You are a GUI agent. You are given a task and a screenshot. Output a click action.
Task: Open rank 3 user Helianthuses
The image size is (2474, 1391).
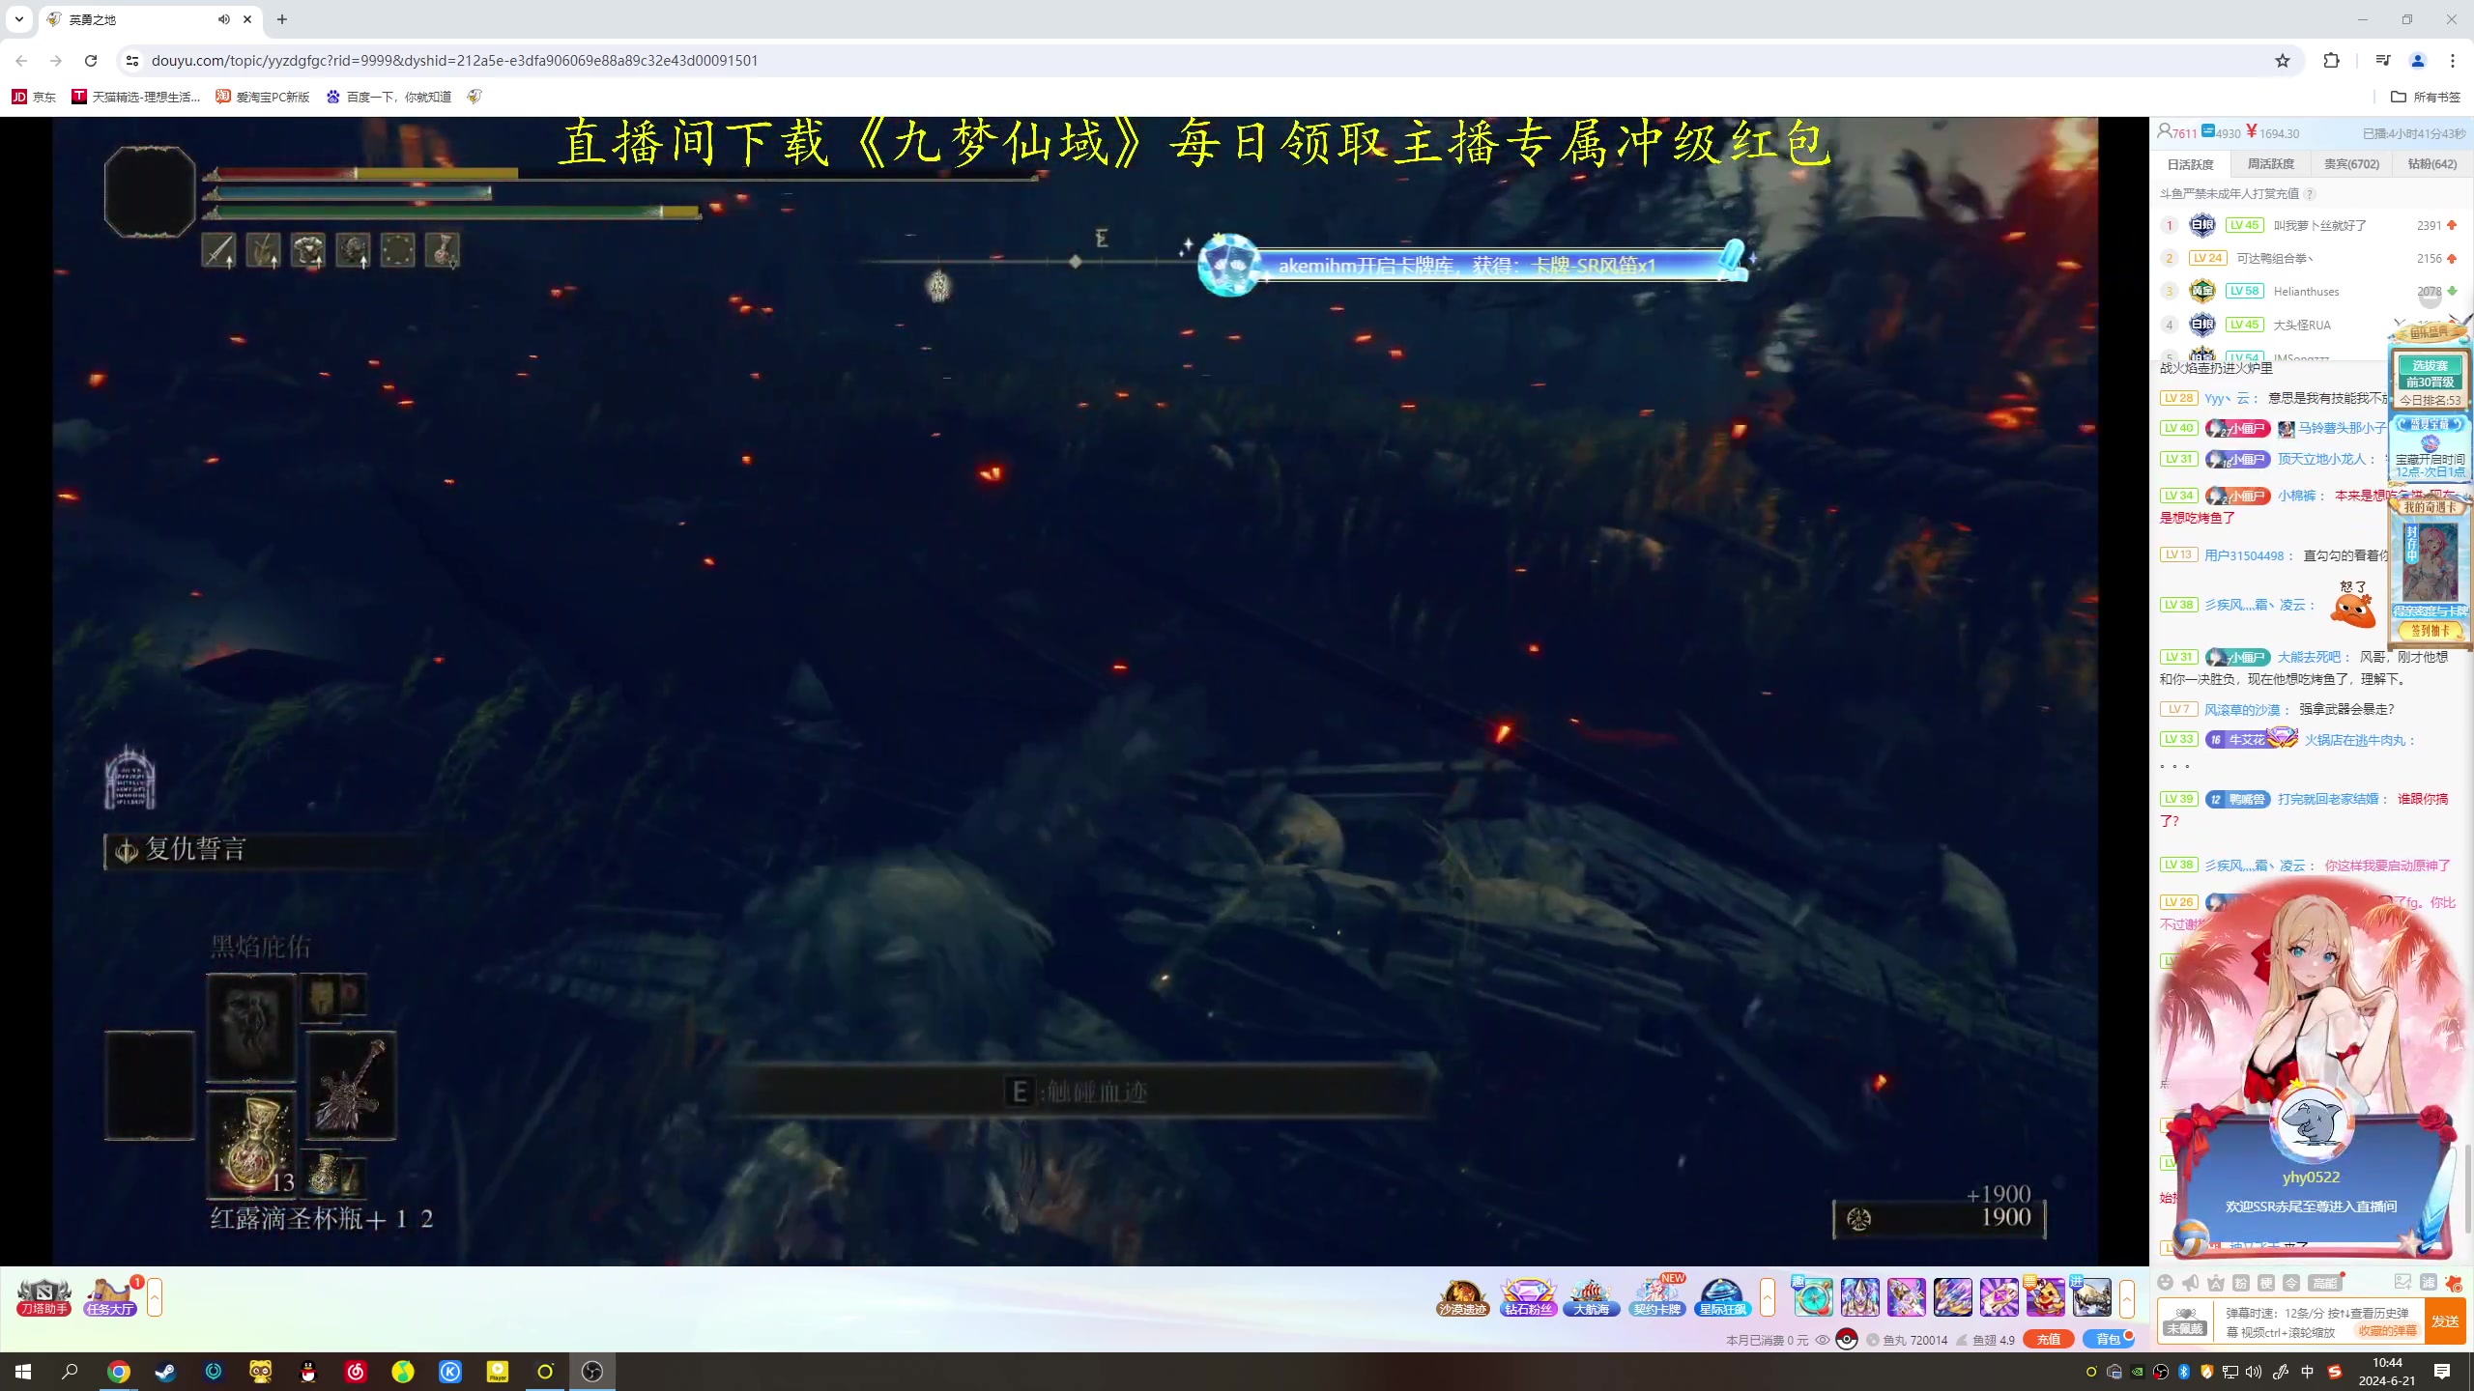tap(2306, 292)
